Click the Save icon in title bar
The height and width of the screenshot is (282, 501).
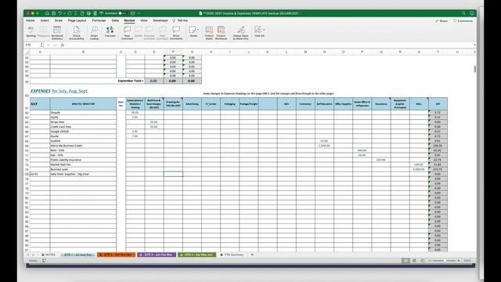coord(54,13)
